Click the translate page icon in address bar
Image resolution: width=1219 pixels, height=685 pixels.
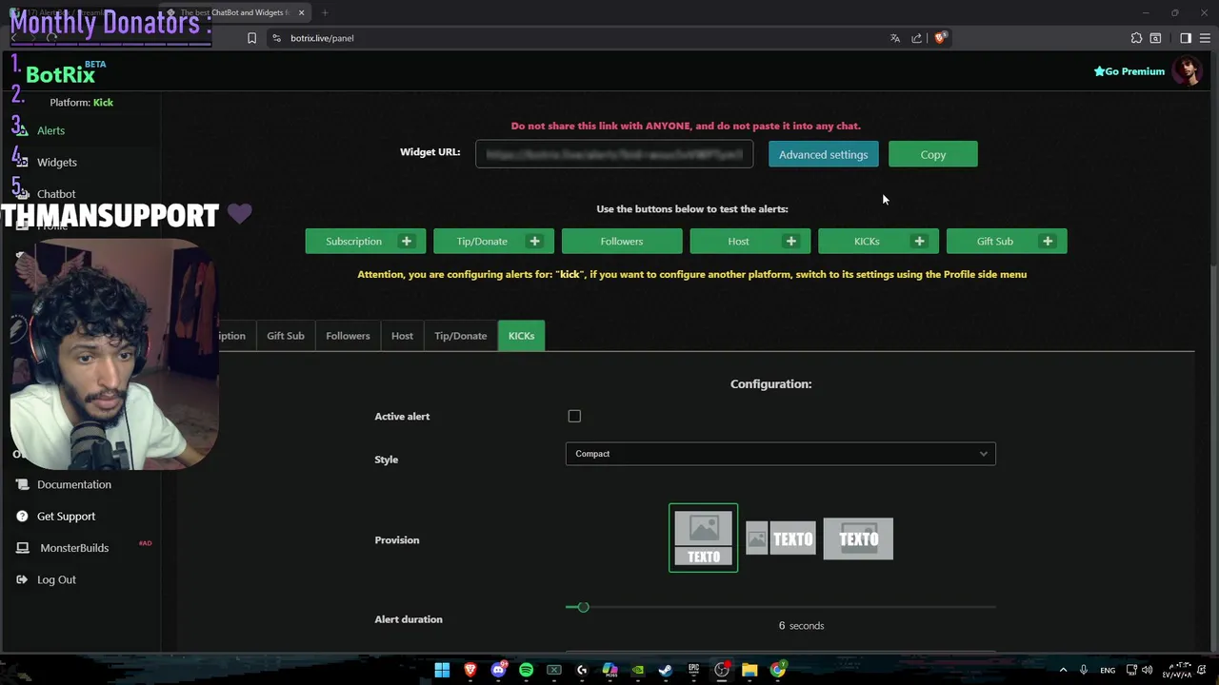[894, 38]
